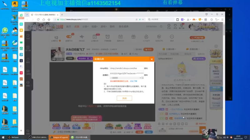The width and height of the screenshot is (250, 140).
Task: Reload the browser page
Action: click(38, 20)
